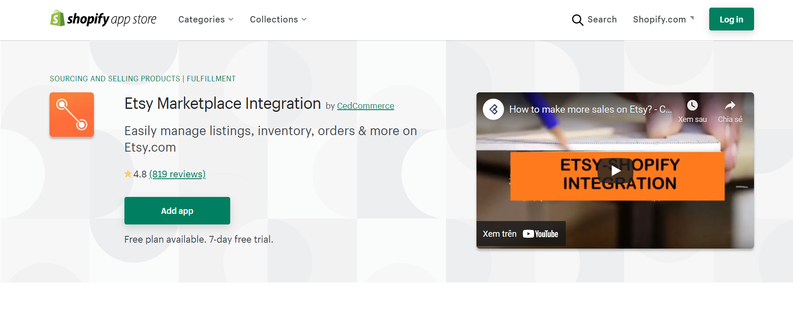The image size is (793, 310).
Task: Click the Add app button
Action: tap(177, 210)
